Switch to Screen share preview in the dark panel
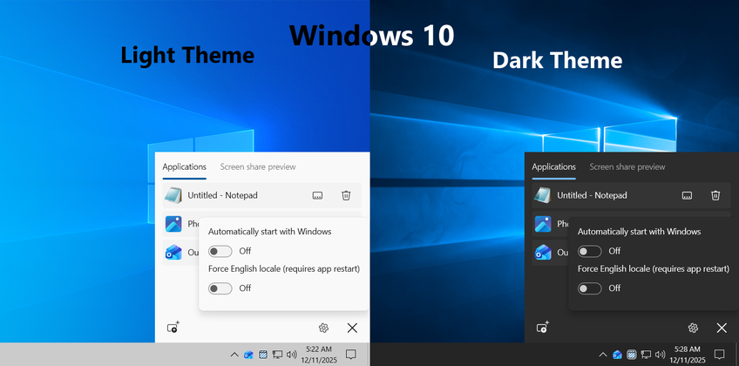739x366 pixels. point(627,166)
